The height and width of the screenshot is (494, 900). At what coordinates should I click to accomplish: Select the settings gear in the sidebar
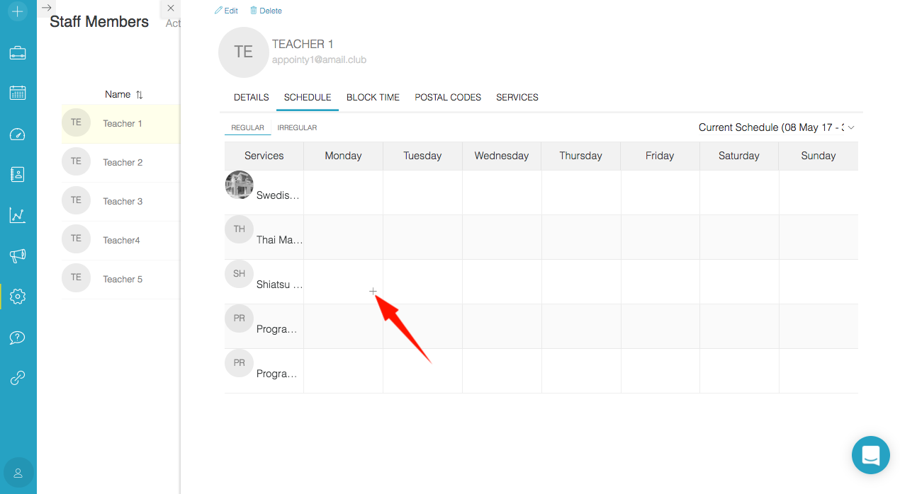18,297
